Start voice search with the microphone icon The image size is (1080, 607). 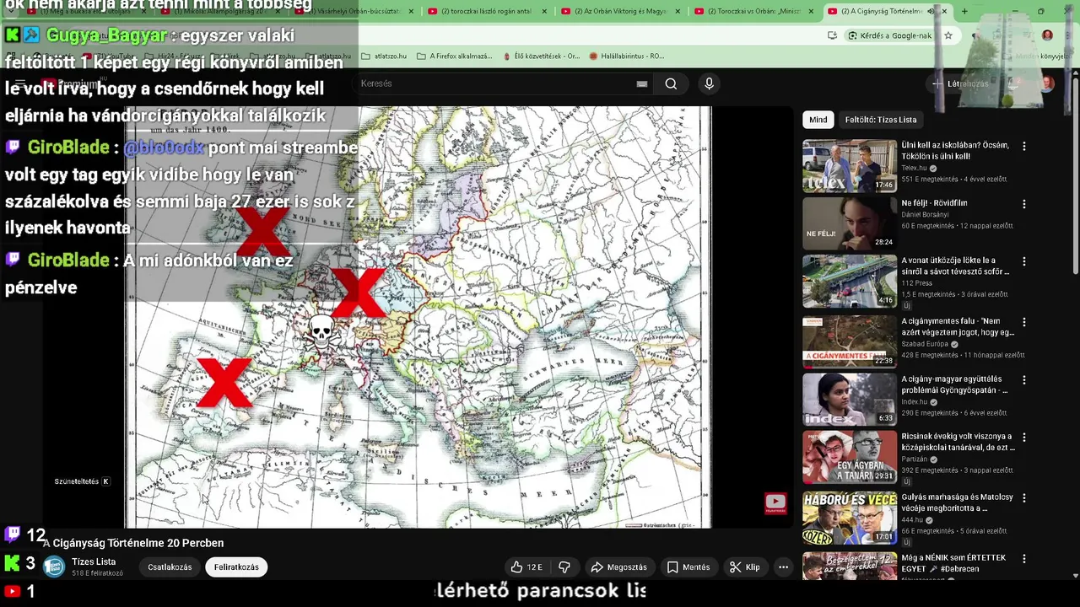[709, 83]
